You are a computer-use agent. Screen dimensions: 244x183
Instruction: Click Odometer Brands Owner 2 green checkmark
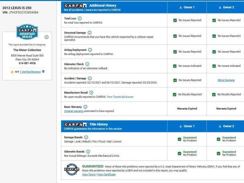[x=218, y=153]
